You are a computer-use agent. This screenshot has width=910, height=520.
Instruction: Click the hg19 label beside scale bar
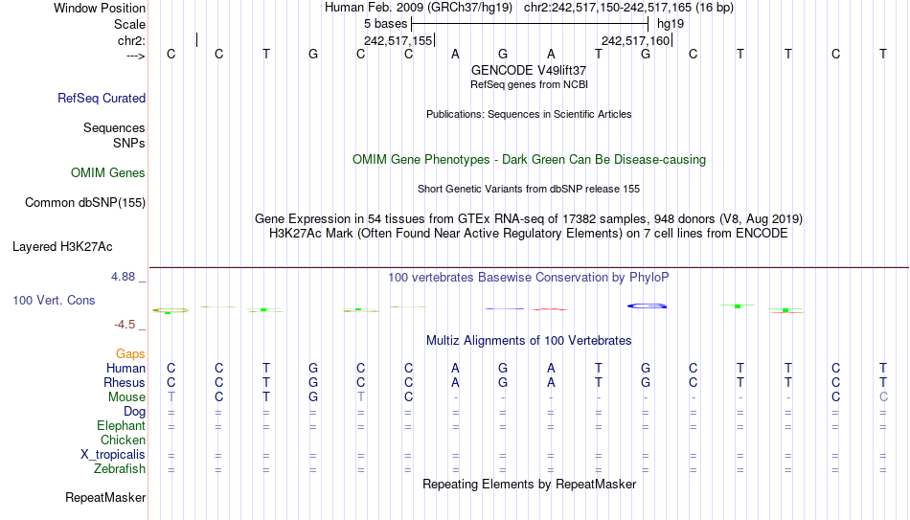click(671, 24)
